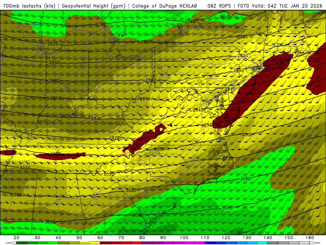Select the 'College of DuPage NEXLAB' header text

[165, 6]
